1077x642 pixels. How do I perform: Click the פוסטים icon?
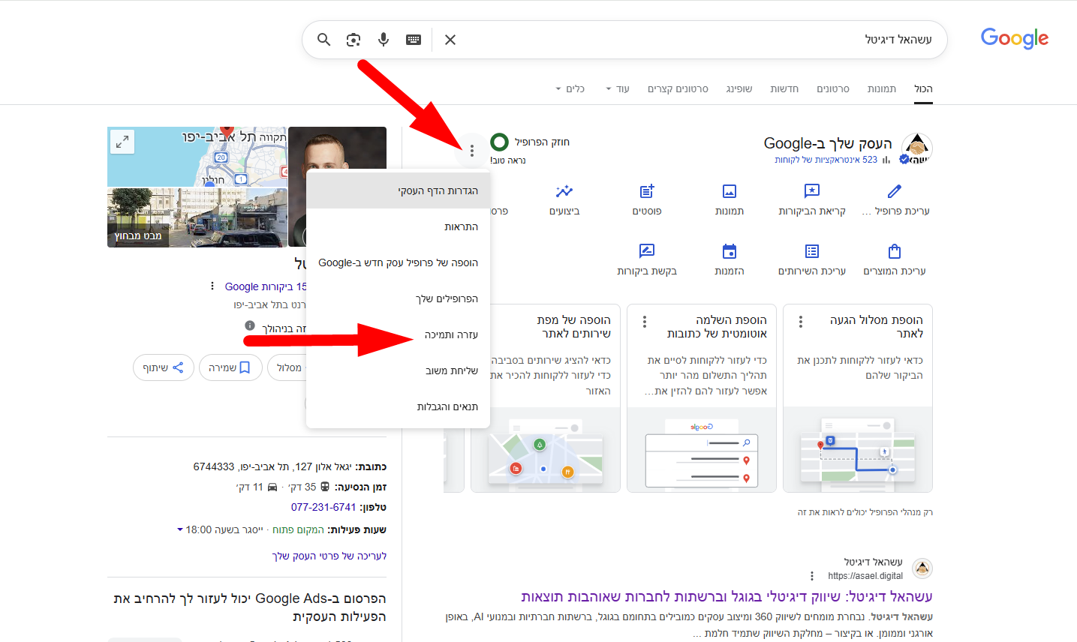click(x=647, y=191)
